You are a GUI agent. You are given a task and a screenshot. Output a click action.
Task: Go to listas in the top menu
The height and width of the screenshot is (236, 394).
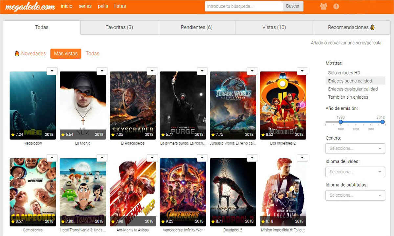(120, 6)
